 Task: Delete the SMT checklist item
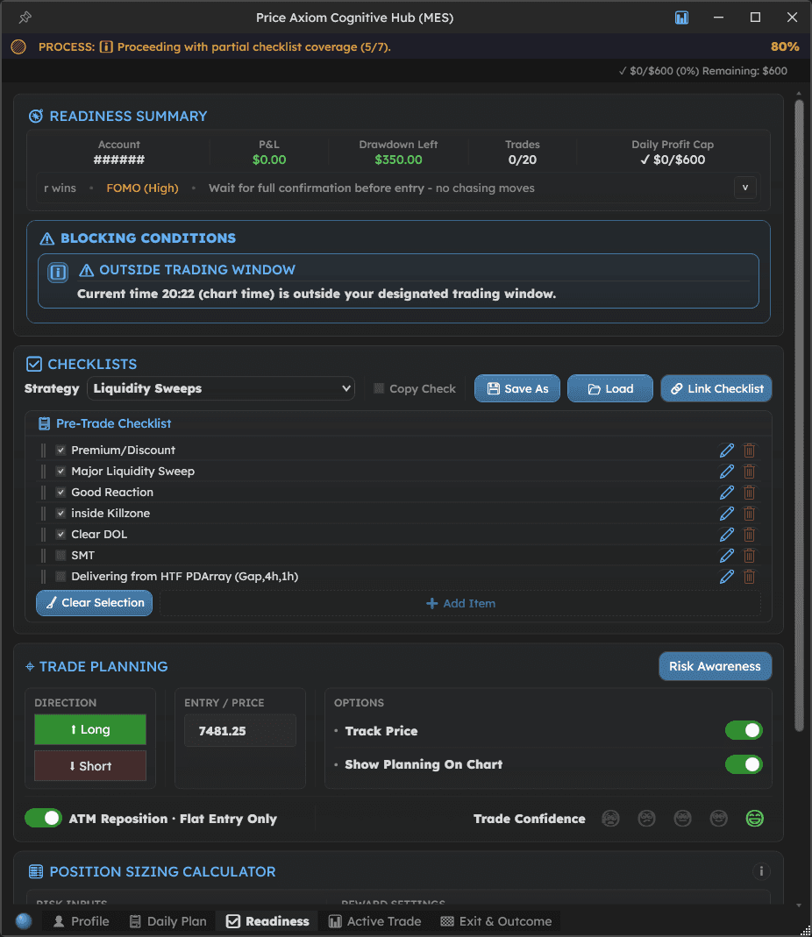749,556
